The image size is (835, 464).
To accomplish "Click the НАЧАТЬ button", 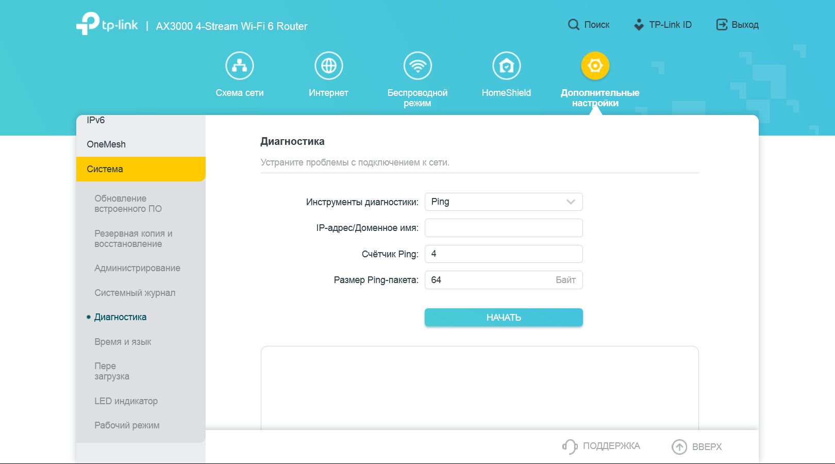I will coord(504,318).
